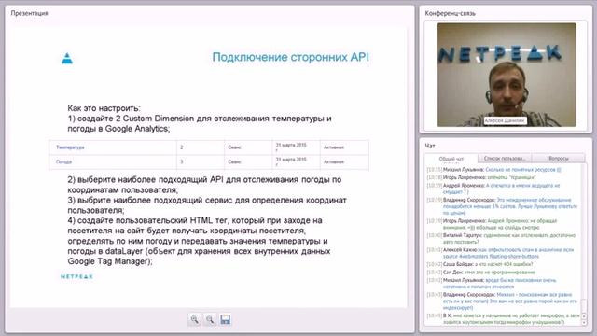Open the Вопросы tab
Viewport: 597px width, 336px height.
[559, 158]
